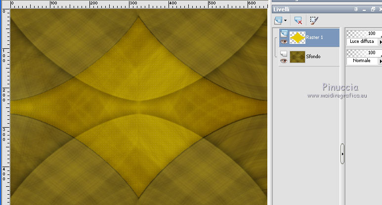Adjust the Sfondo opacity slider
This screenshot has width=382, height=205.
(364, 53)
